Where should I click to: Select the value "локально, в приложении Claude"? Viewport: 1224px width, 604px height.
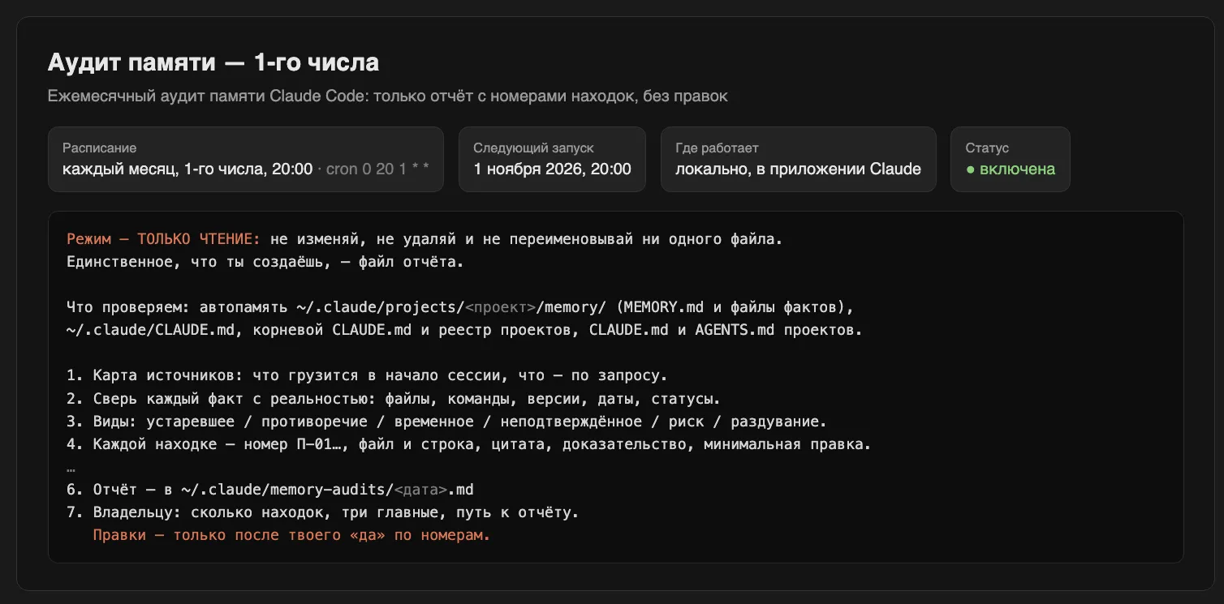tap(798, 169)
